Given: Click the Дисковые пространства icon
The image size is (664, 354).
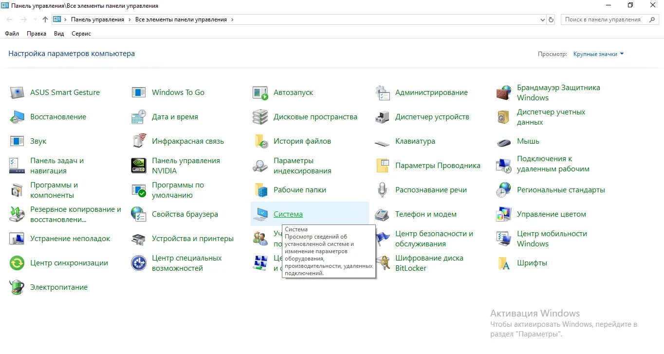Looking at the screenshot, I should point(260,117).
